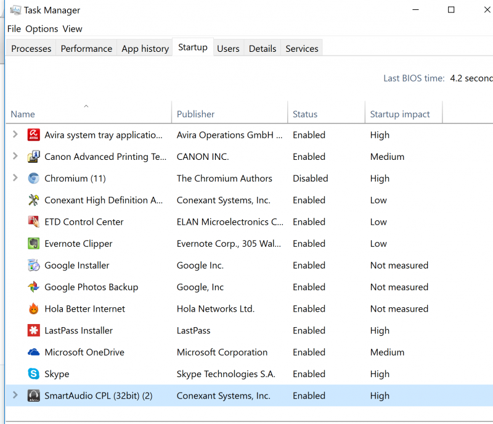
Task: Click the Skype icon
Action: 34,373
